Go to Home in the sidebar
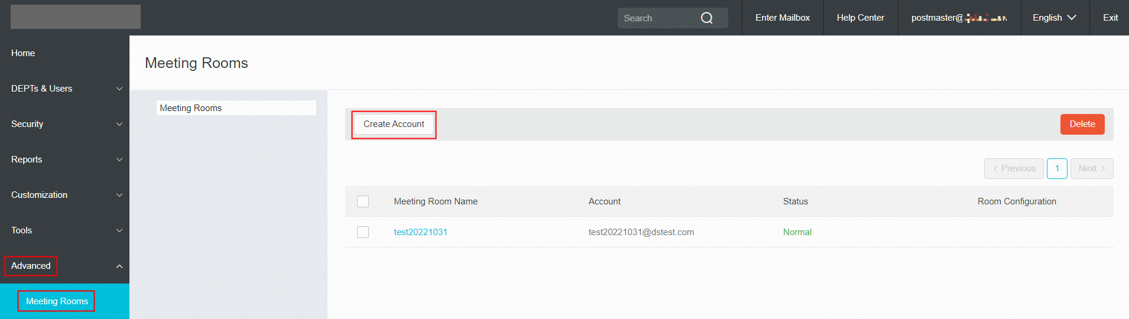 23,53
